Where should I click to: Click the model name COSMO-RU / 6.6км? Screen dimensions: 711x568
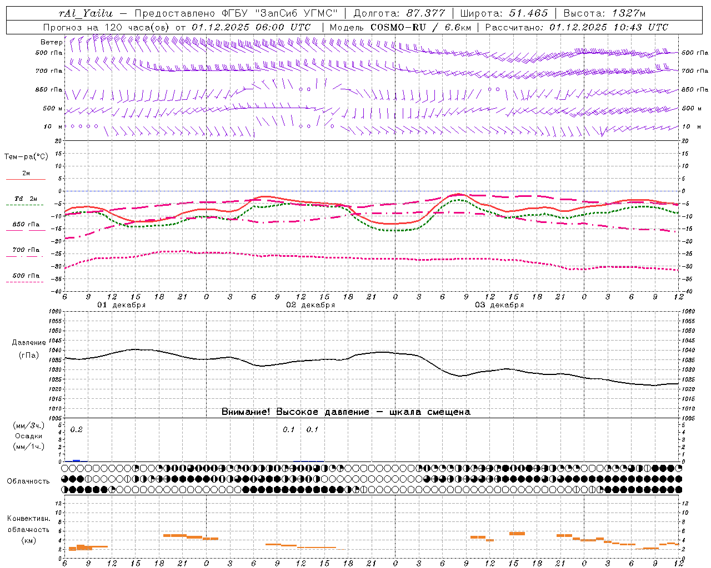point(420,27)
